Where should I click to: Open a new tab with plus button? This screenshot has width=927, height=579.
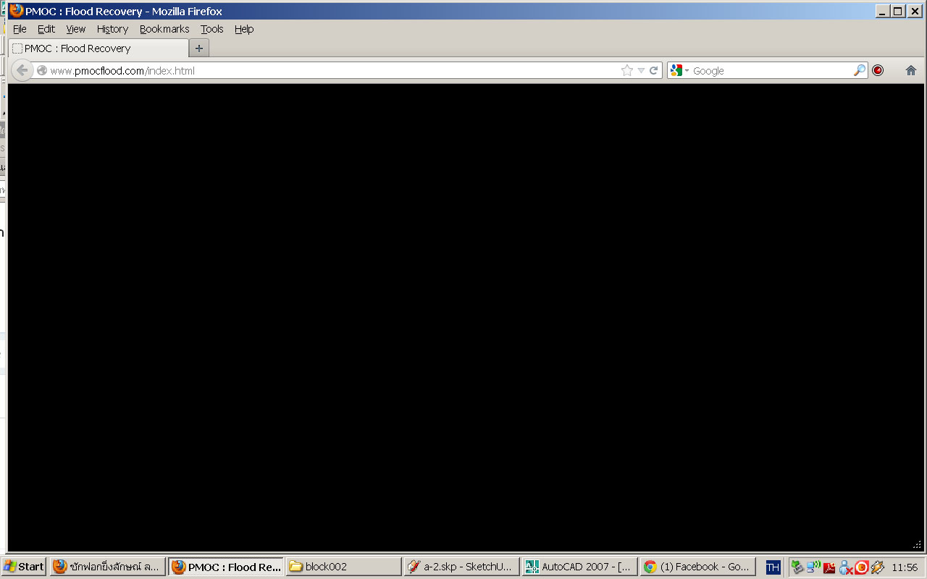click(199, 48)
